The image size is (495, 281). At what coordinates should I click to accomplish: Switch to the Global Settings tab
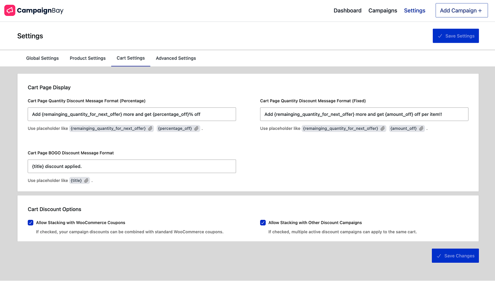coord(42,58)
